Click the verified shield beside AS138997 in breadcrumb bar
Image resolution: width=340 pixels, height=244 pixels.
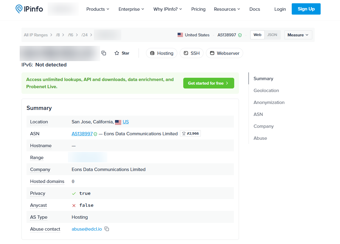pyautogui.click(x=240, y=35)
